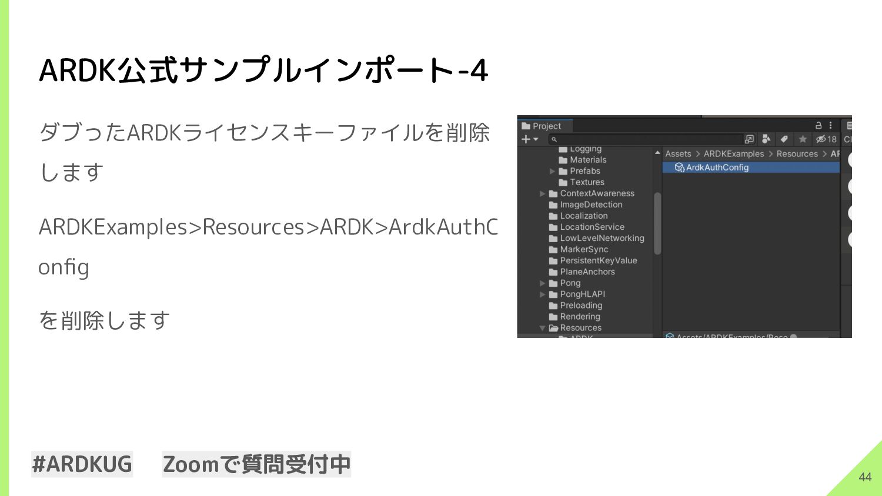Click the Search by Label tag icon
The width and height of the screenshot is (882, 496).
pos(784,139)
